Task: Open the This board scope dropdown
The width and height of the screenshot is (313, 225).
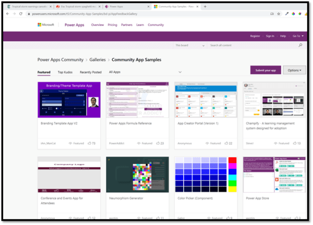Action: click(190, 45)
